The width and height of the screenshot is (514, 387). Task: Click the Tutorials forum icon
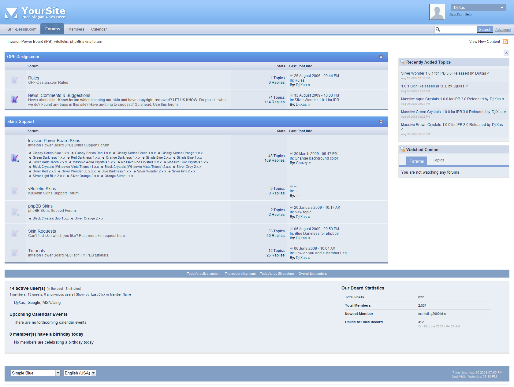14,252
